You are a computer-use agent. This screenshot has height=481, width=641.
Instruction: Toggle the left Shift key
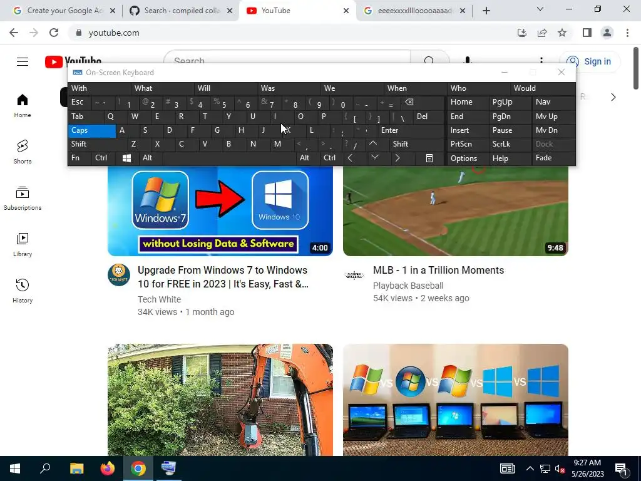98,144
